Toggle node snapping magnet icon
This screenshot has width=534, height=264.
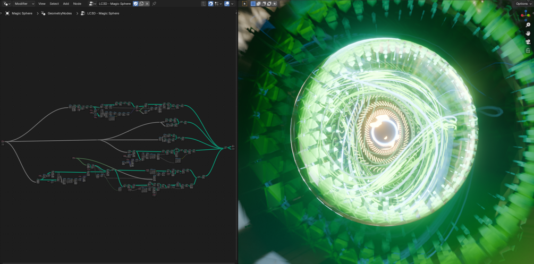tap(211, 3)
